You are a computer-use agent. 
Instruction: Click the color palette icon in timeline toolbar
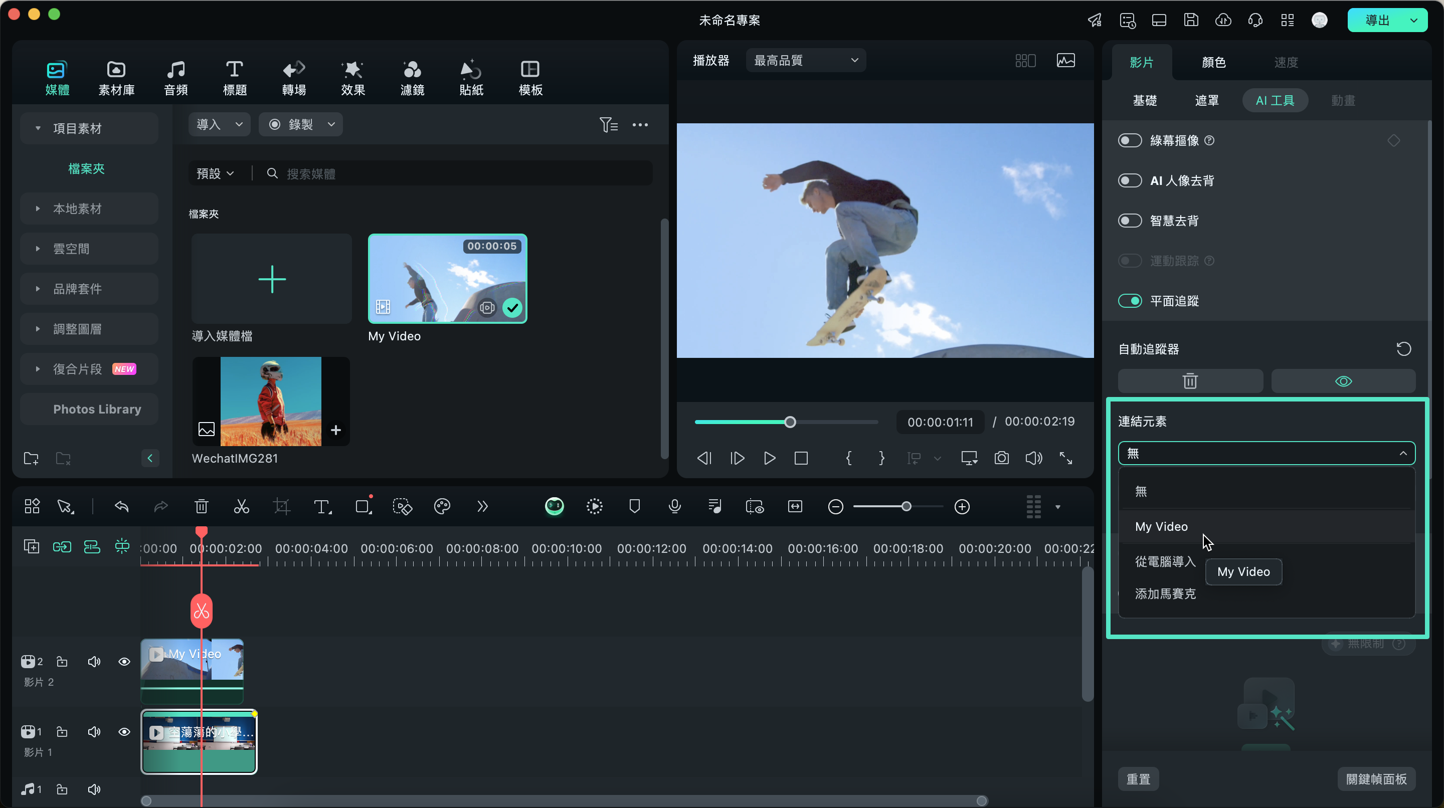(x=442, y=507)
